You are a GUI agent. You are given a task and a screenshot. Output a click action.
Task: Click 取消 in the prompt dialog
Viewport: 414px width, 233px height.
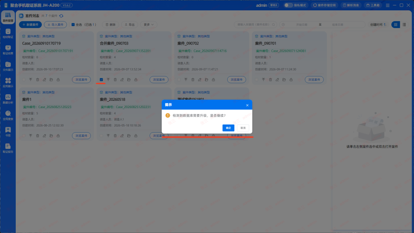243,128
